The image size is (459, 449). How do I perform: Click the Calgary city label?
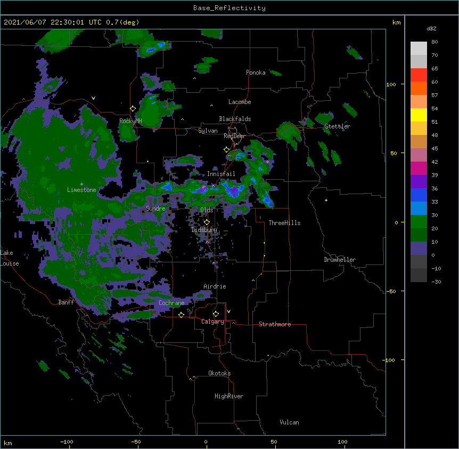[x=212, y=322]
